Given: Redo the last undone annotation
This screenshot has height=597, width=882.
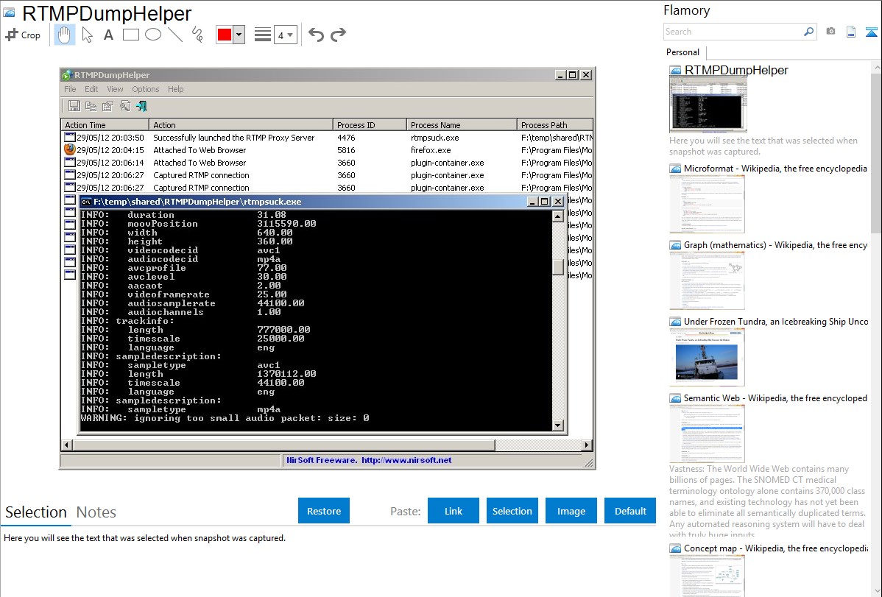Looking at the screenshot, I should pyautogui.click(x=338, y=35).
